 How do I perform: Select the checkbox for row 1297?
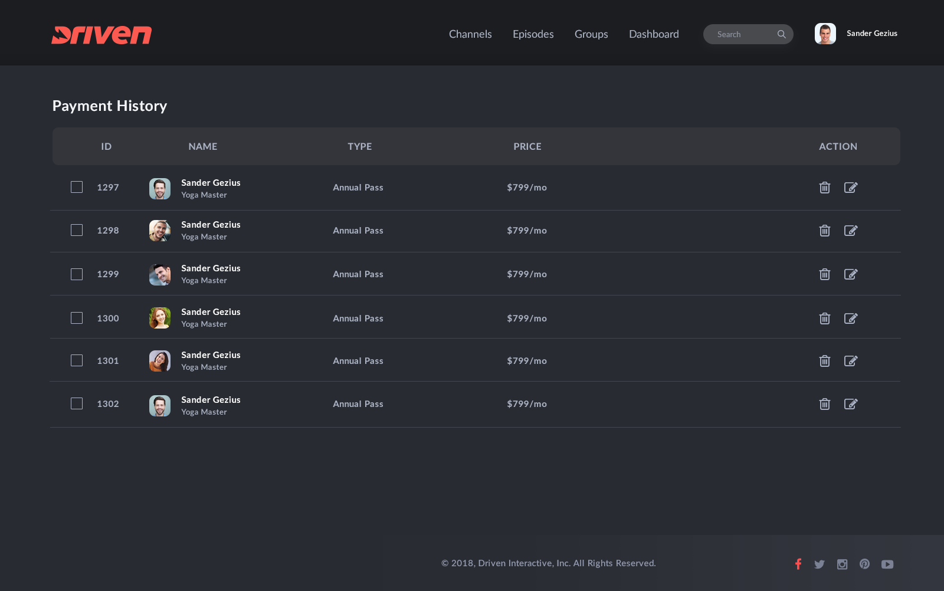(77, 187)
